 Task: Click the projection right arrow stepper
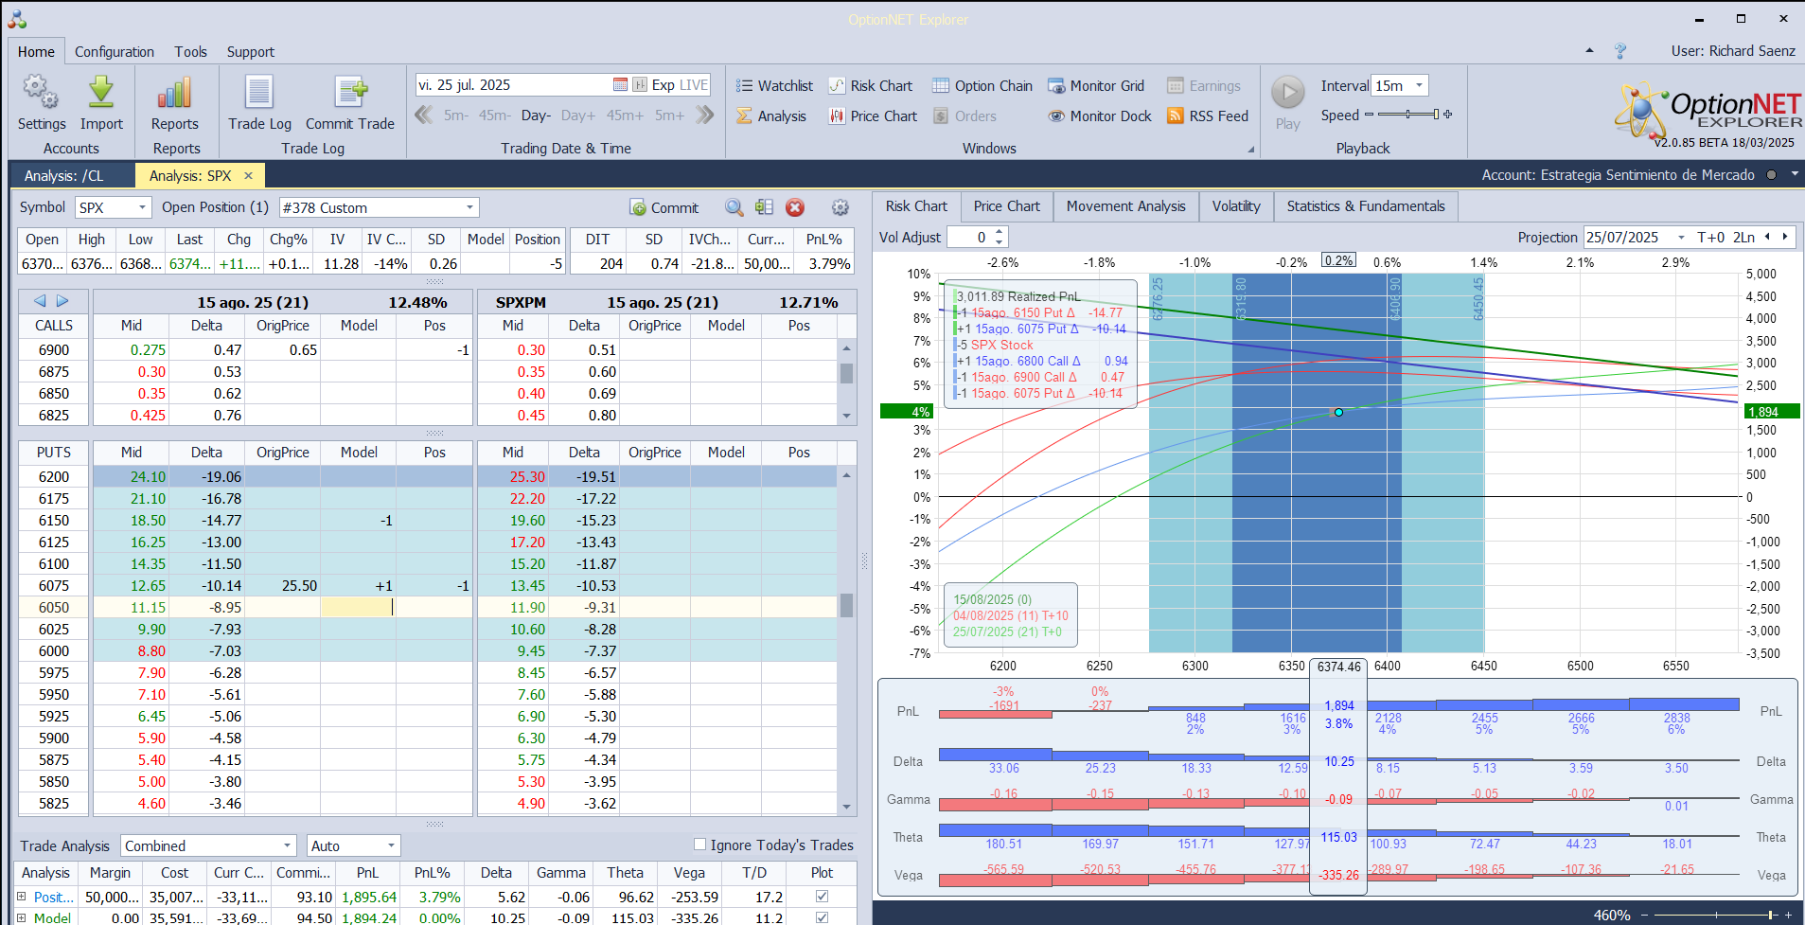coord(1785,237)
